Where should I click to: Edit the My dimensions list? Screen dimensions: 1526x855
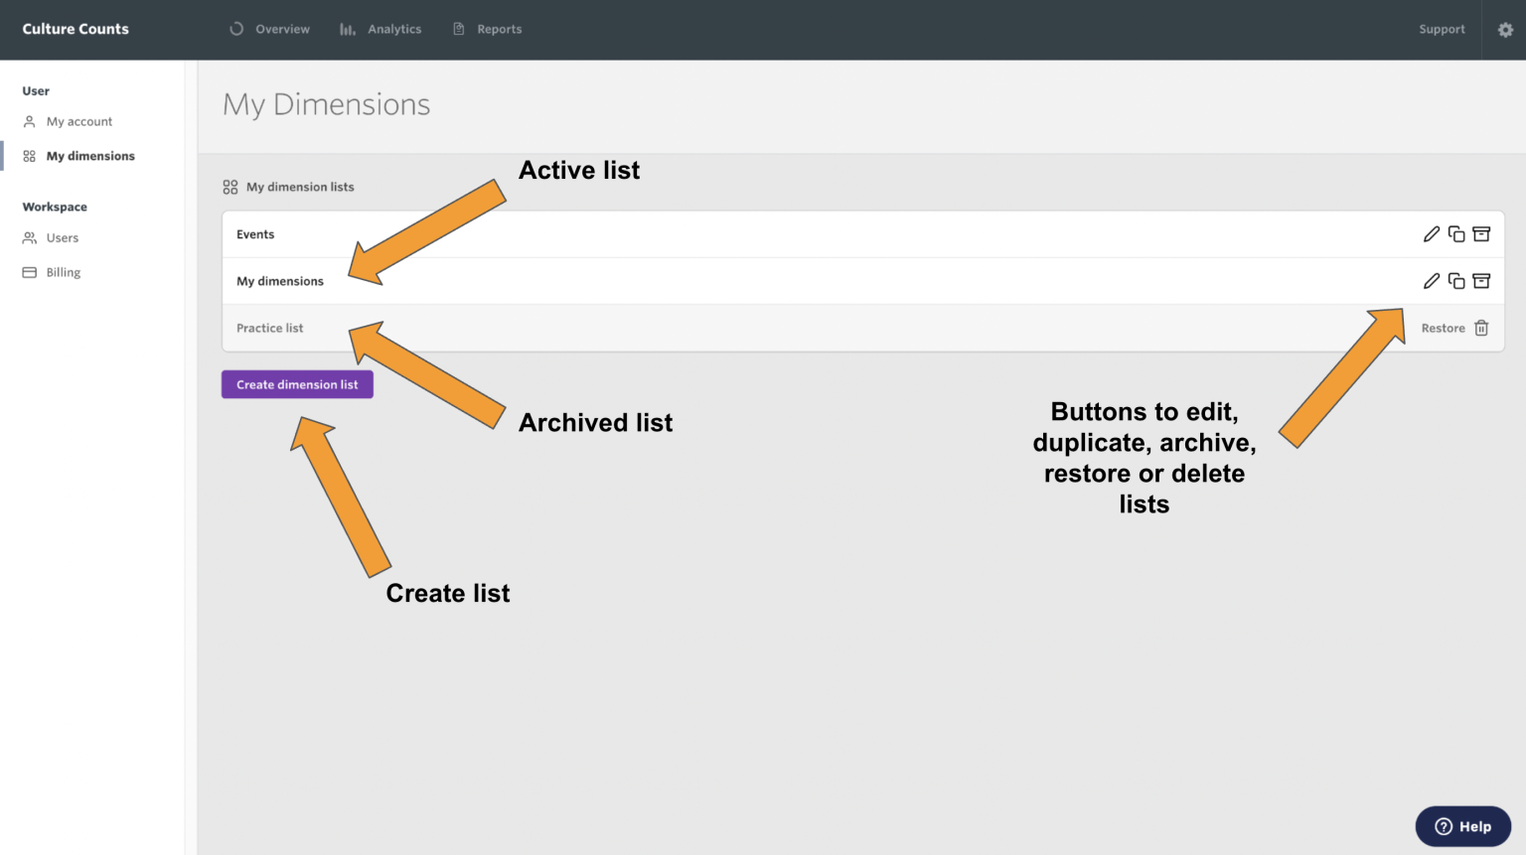point(1432,281)
